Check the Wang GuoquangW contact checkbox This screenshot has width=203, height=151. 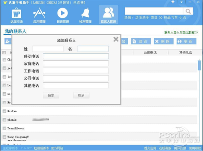4,137
